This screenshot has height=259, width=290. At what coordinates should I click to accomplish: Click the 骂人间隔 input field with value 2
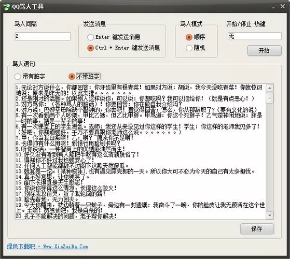[x=43, y=36]
